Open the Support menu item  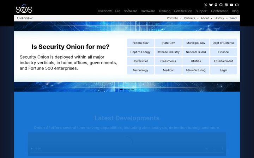(201, 11)
